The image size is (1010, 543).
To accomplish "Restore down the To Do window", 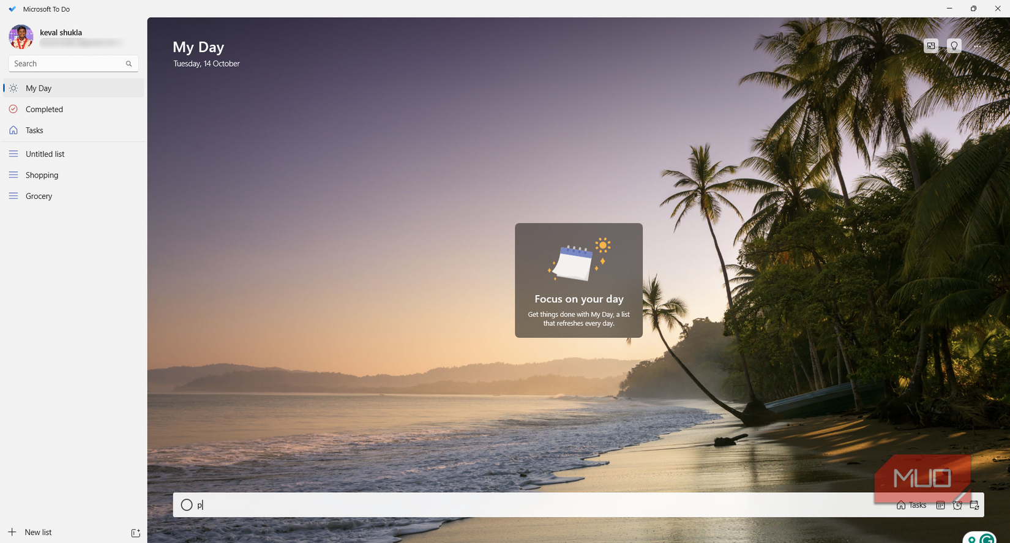I will click(x=973, y=9).
